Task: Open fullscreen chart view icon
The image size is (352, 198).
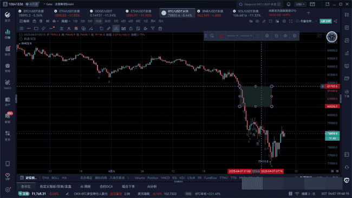Action: point(291,21)
